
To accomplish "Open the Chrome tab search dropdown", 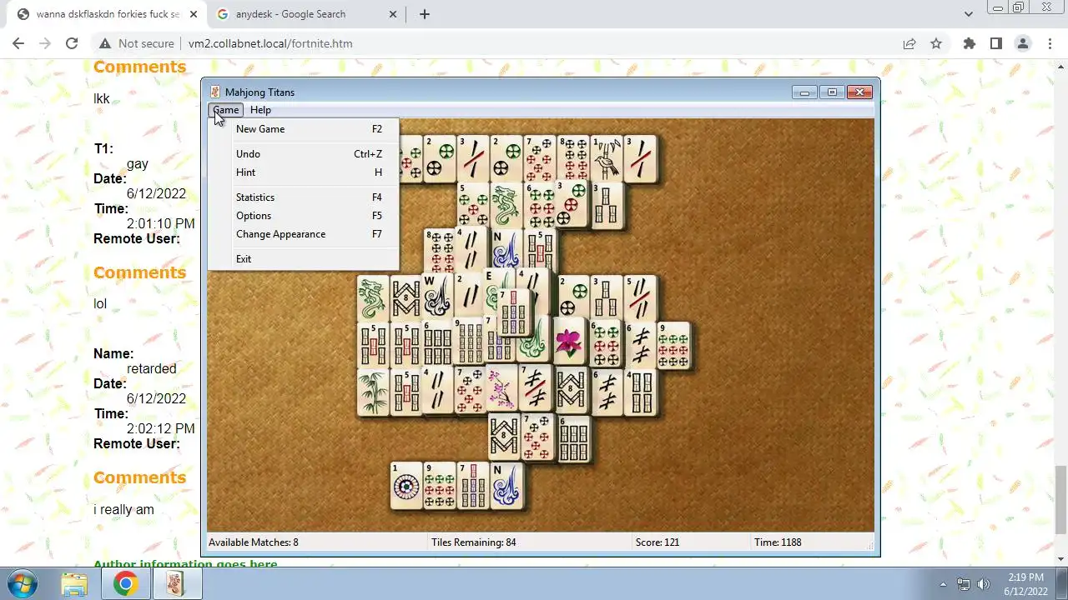I will [968, 14].
